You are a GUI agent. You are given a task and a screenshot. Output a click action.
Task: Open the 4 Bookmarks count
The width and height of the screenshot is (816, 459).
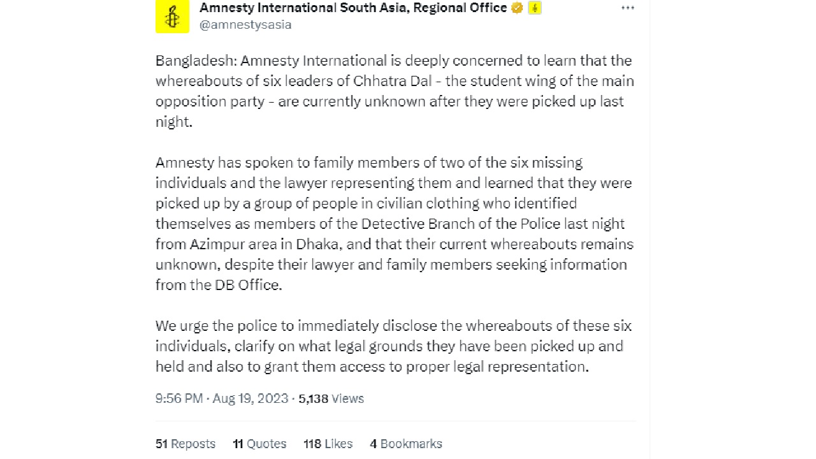406,444
